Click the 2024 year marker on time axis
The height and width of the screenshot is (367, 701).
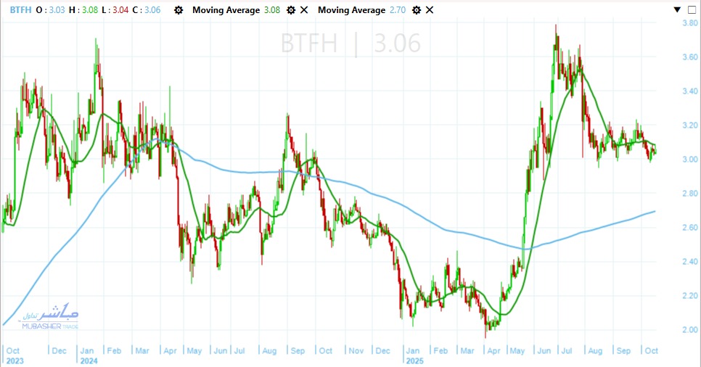coord(89,360)
